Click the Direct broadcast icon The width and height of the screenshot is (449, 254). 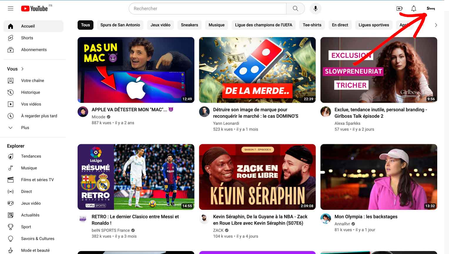coord(11,192)
